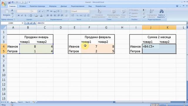Toggle italic (К) formatting
Viewport: 188px width, 106px height.
tap(22, 16)
